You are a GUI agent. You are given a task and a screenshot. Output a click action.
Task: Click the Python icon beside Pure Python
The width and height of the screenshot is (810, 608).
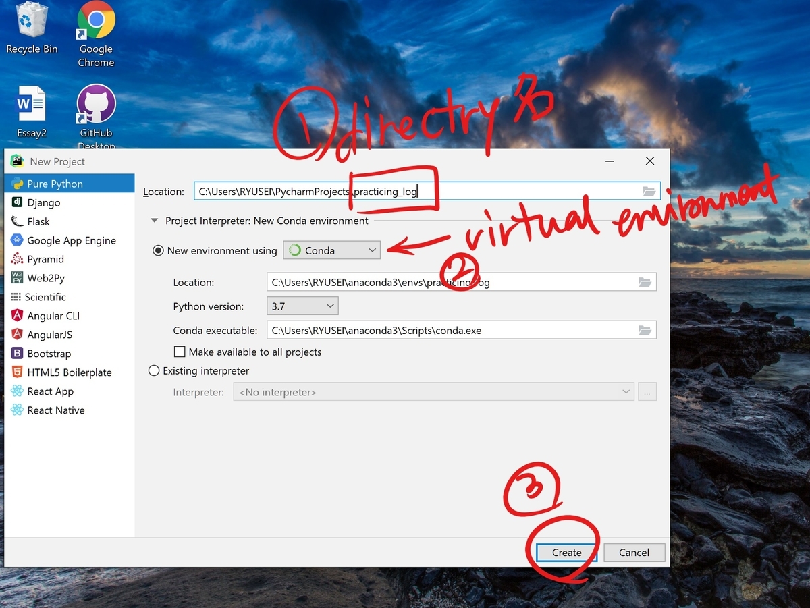tap(17, 184)
